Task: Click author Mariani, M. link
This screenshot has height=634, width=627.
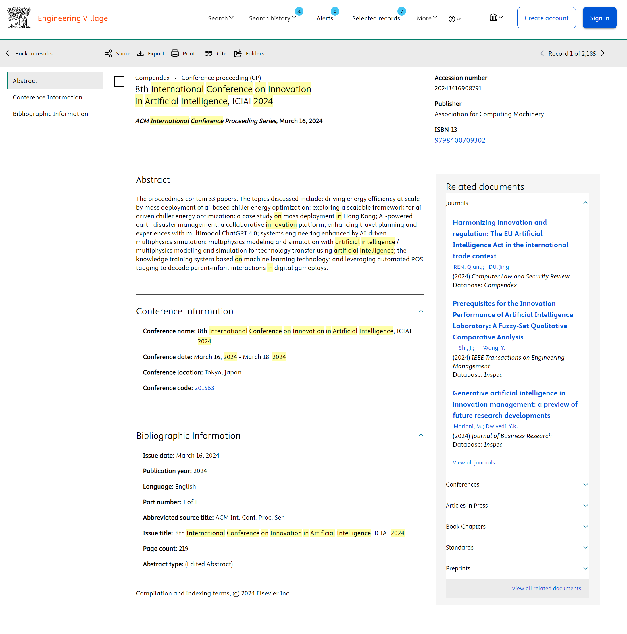Action: point(469,426)
